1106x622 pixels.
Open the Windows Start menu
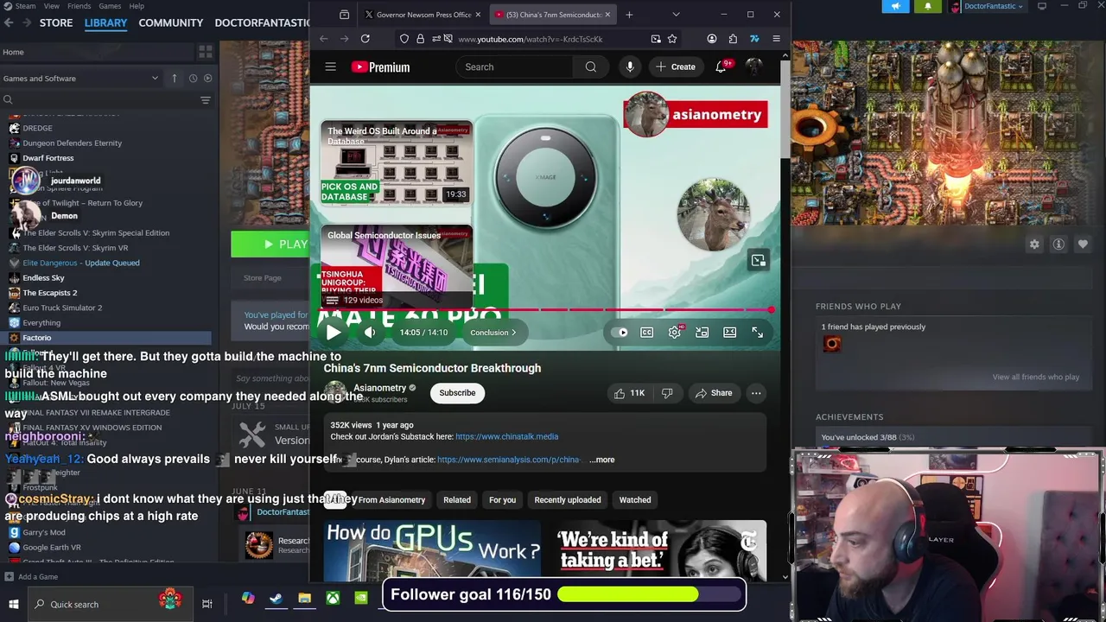[x=13, y=605]
